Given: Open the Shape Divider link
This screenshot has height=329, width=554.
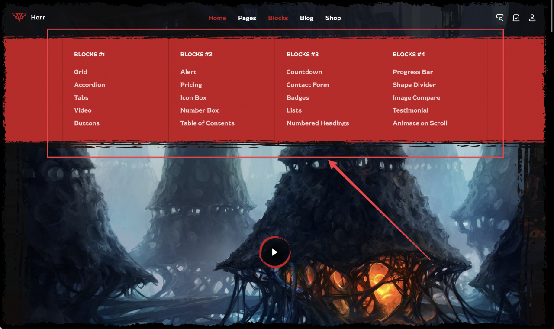Looking at the screenshot, I should tap(414, 85).
